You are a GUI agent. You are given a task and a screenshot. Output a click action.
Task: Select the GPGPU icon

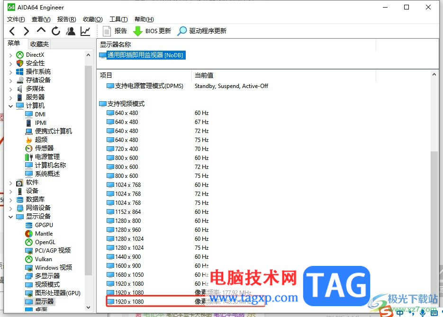pos(29,225)
